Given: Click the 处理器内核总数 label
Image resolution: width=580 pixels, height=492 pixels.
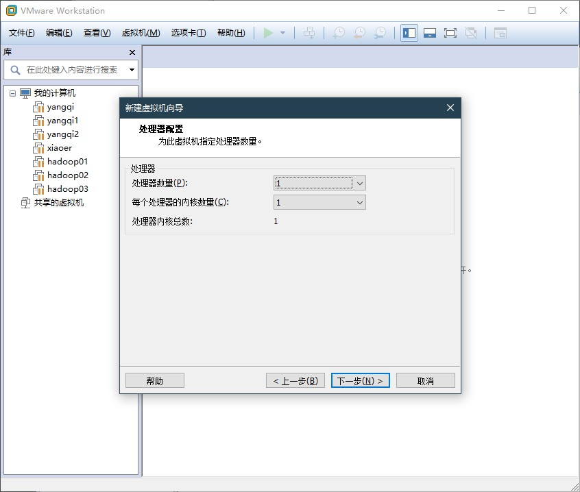Looking at the screenshot, I should pyautogui.click(x=162, y=221).
